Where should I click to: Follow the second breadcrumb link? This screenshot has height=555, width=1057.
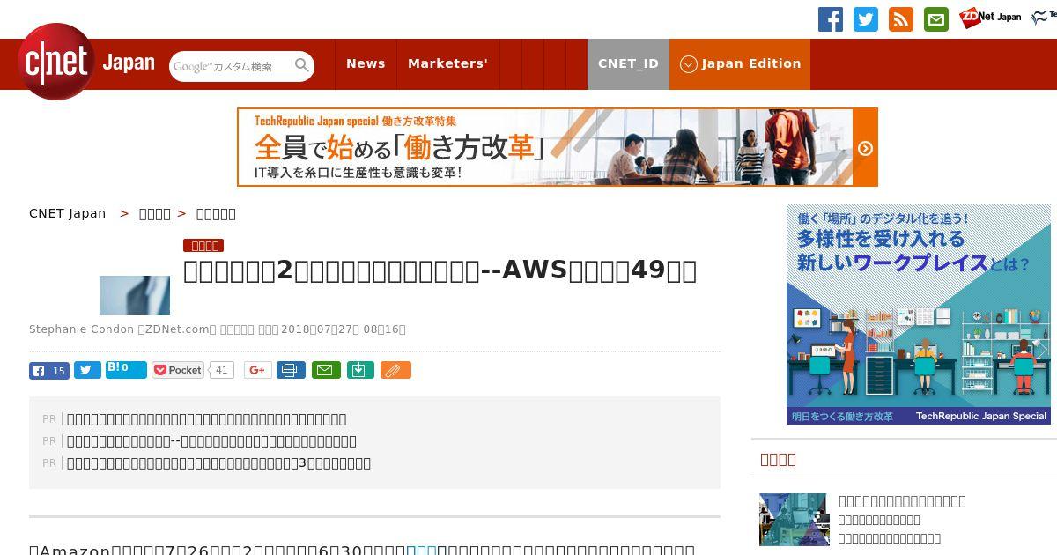coord(155,214)
